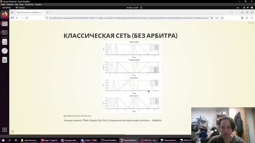This screenshot has height=143, width=255.
Task: Open VirtualBox Ввод menu
Action: pyautogui.click(x=22, y=4)
